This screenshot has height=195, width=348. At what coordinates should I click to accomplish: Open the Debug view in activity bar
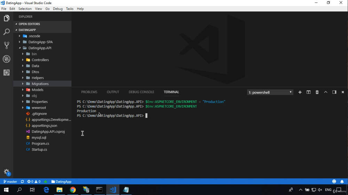6,59
